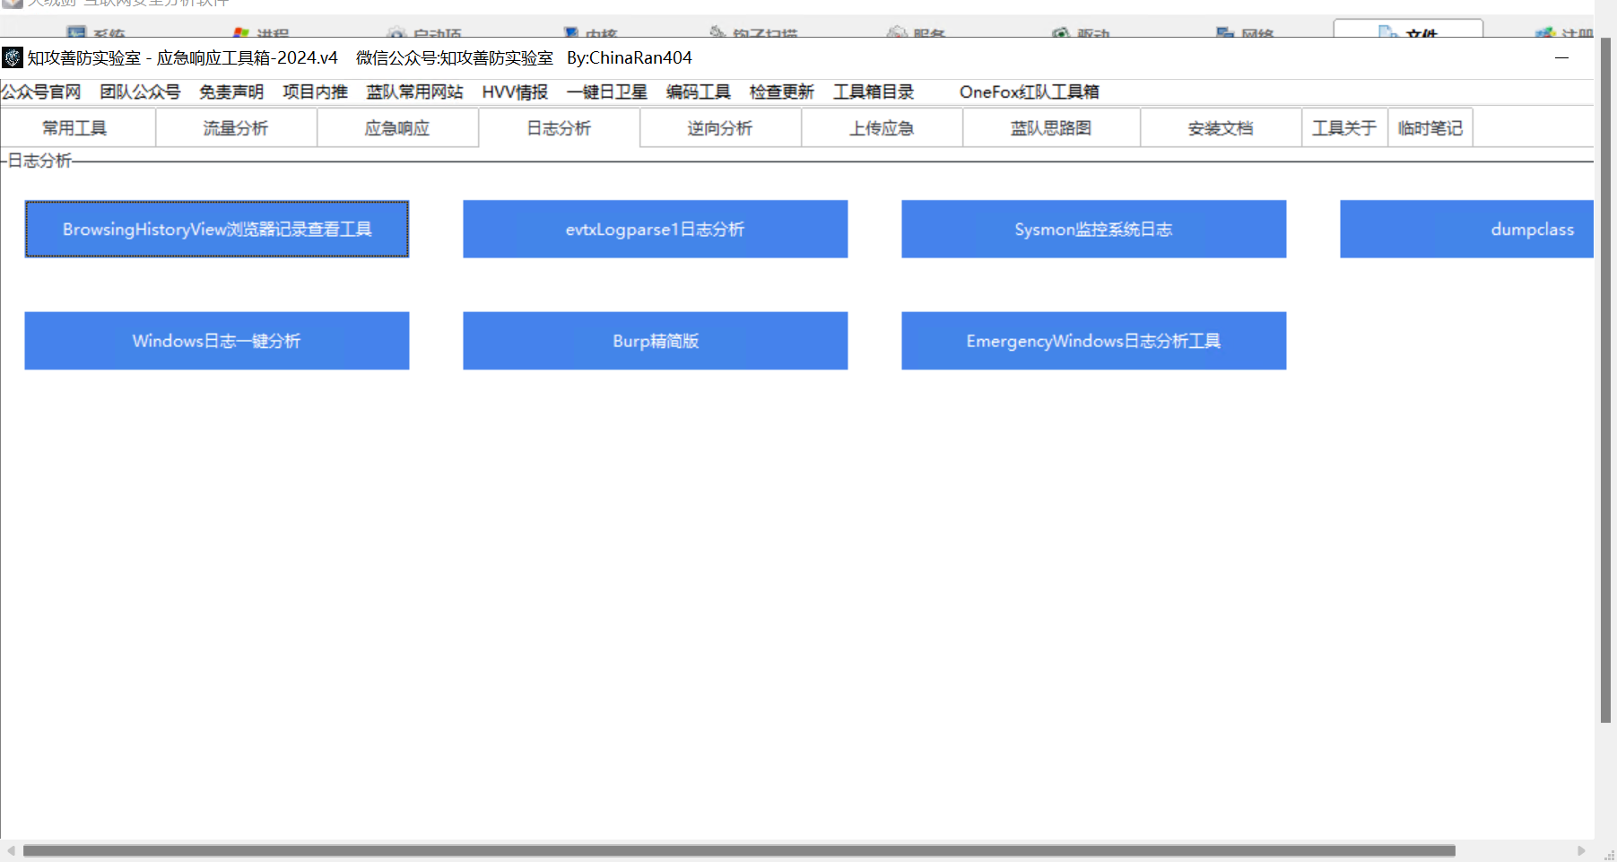
Task: Open the 公众号官网 menu
Action: click(x=40, y=92)
